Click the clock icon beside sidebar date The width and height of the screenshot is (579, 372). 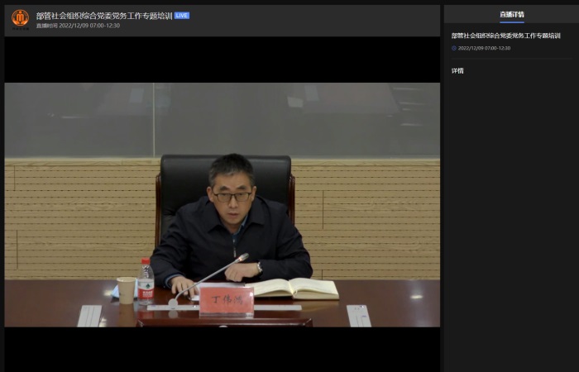click(x=454, y=48)
